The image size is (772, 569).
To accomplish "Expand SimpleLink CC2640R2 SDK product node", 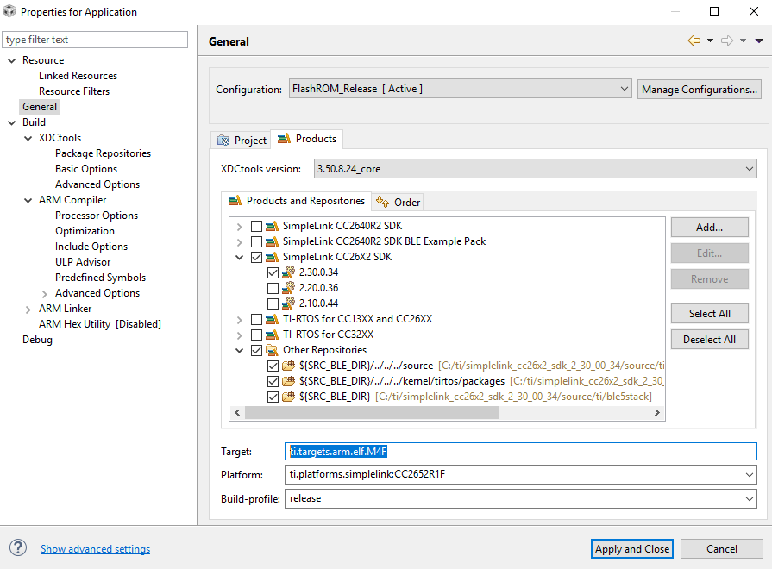I will click(239, 227).
